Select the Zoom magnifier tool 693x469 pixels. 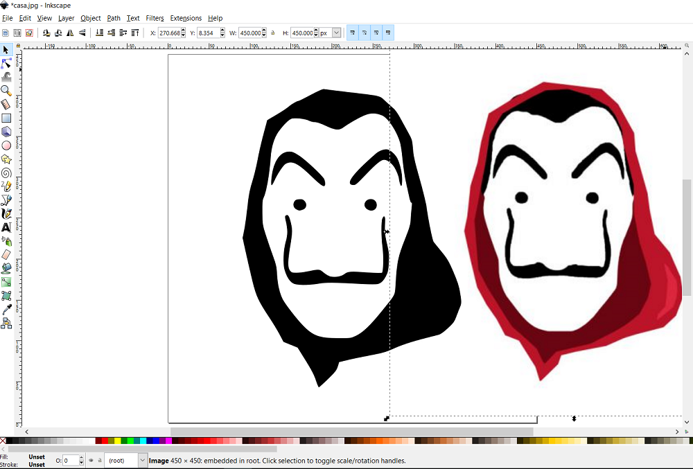6,91
